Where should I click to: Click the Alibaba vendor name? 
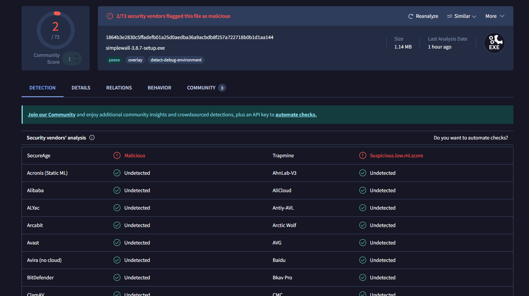pyautogui.click(x=36, y=190)
